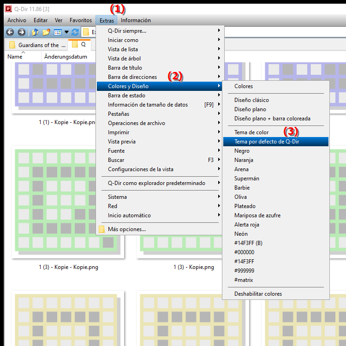346x346 pixels.
Task: Apply Mariposa de azufre theme
Action: coord(276,215)
